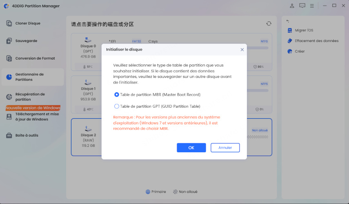This screenshot has height=204, width=349.
Task: Click the refresh disks icon
Action: point(269,24)
